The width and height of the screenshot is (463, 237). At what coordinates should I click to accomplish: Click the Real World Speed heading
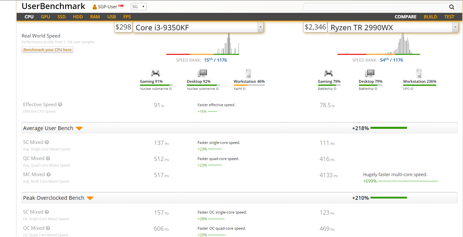coord(41,36)
